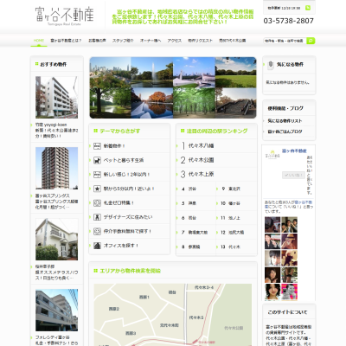Select rank 2 station 代々木公園
The height and width of the screenshot is (346, 346).
pyautogui.click(x=201, y=160)
